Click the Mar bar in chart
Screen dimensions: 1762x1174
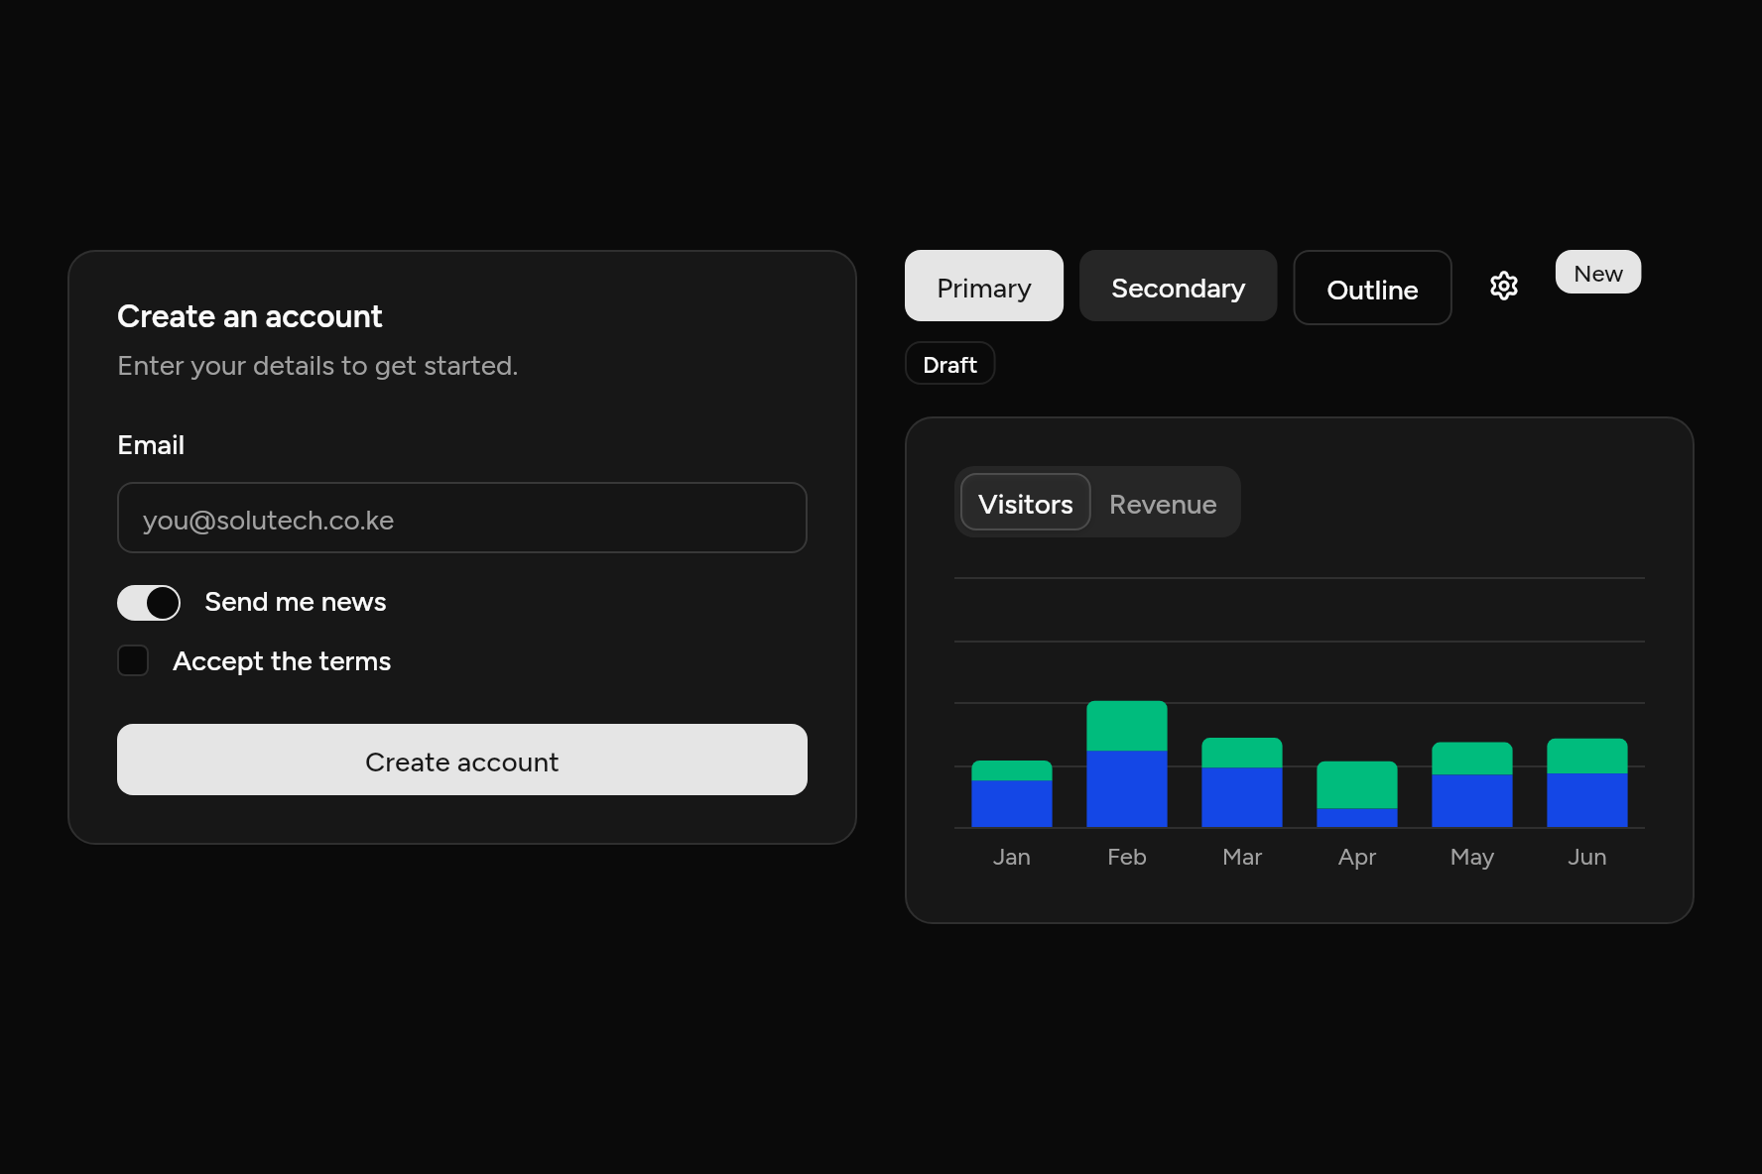[1242, 782]
